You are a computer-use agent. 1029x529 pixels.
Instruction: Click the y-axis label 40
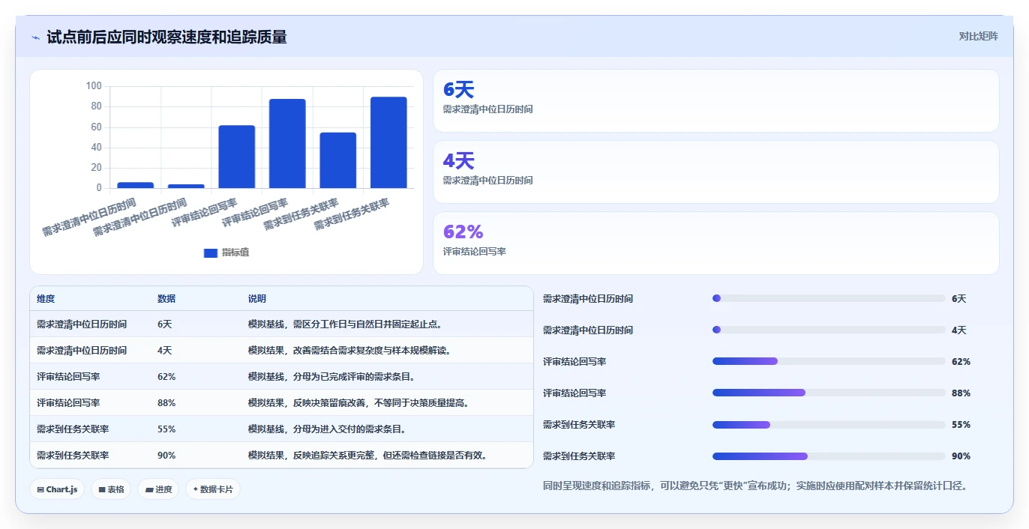coord(96,147)
